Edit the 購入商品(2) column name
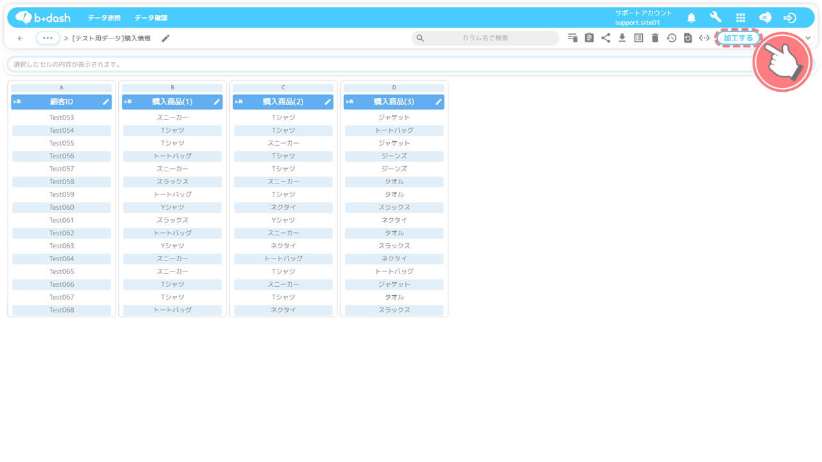The height and width of the screenshot is (462, 822). [x=328, y=101]
